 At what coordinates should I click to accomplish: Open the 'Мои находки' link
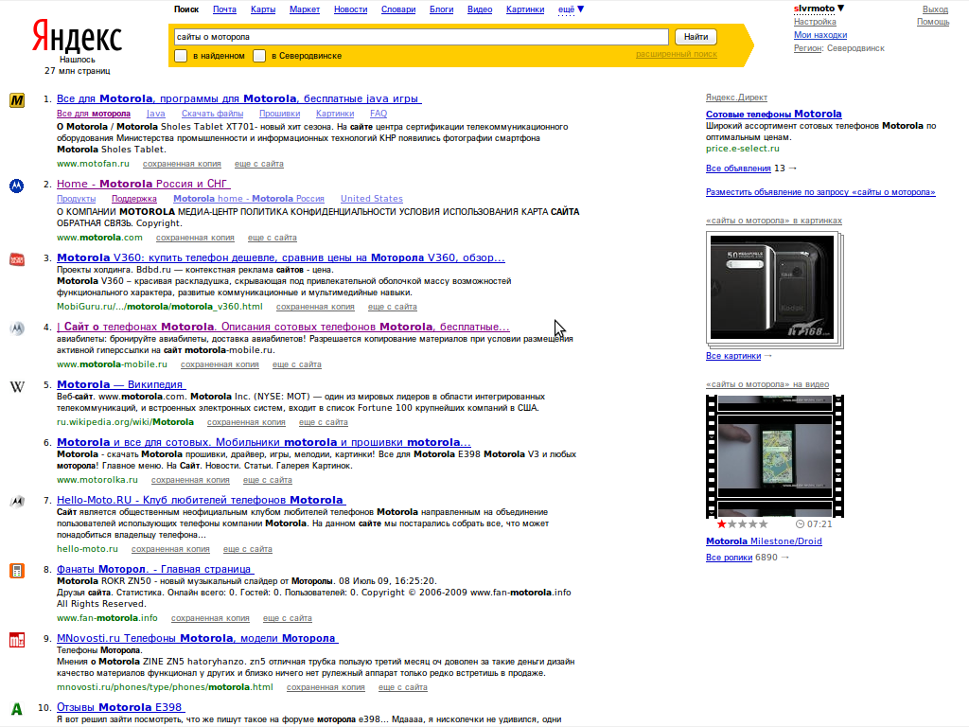coord(820,35)
